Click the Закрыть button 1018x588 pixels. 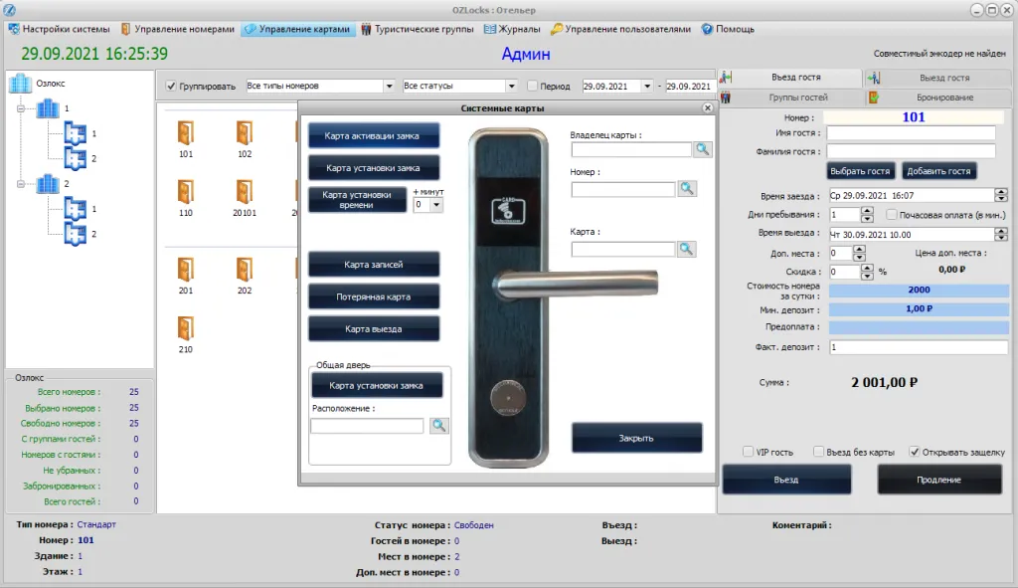click(x=636, y=438)
